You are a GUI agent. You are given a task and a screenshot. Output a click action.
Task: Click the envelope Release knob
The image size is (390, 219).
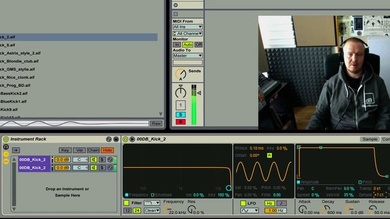[x=372, y=210]
